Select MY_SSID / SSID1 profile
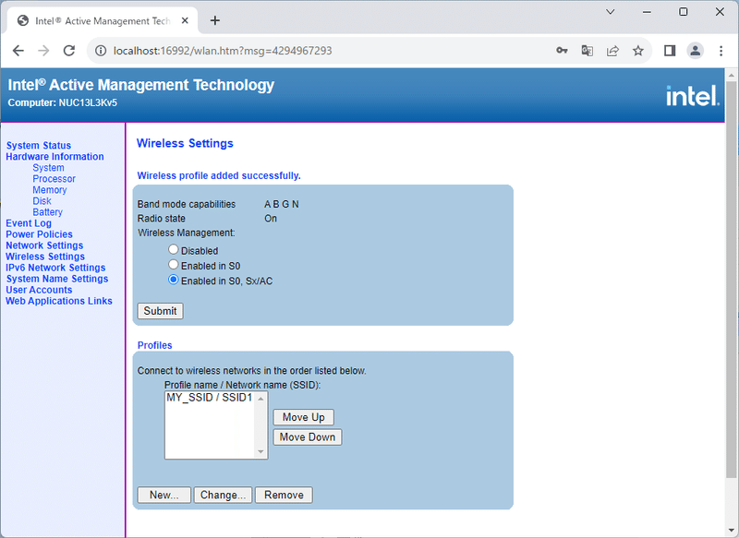This screenshot has width=739, height=538. (x=210, y=397)
